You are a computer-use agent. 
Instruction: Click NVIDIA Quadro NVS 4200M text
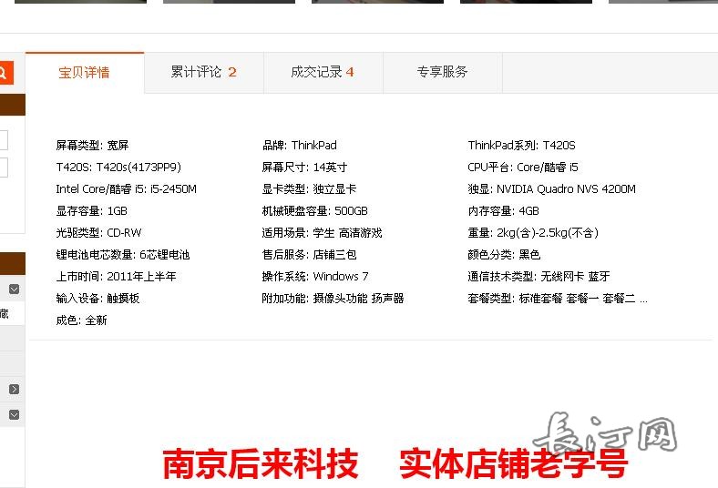566,189
